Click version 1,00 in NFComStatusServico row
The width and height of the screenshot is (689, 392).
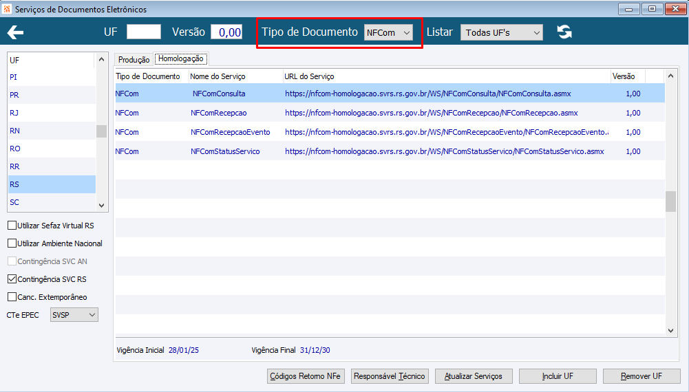tap(633, 151)
